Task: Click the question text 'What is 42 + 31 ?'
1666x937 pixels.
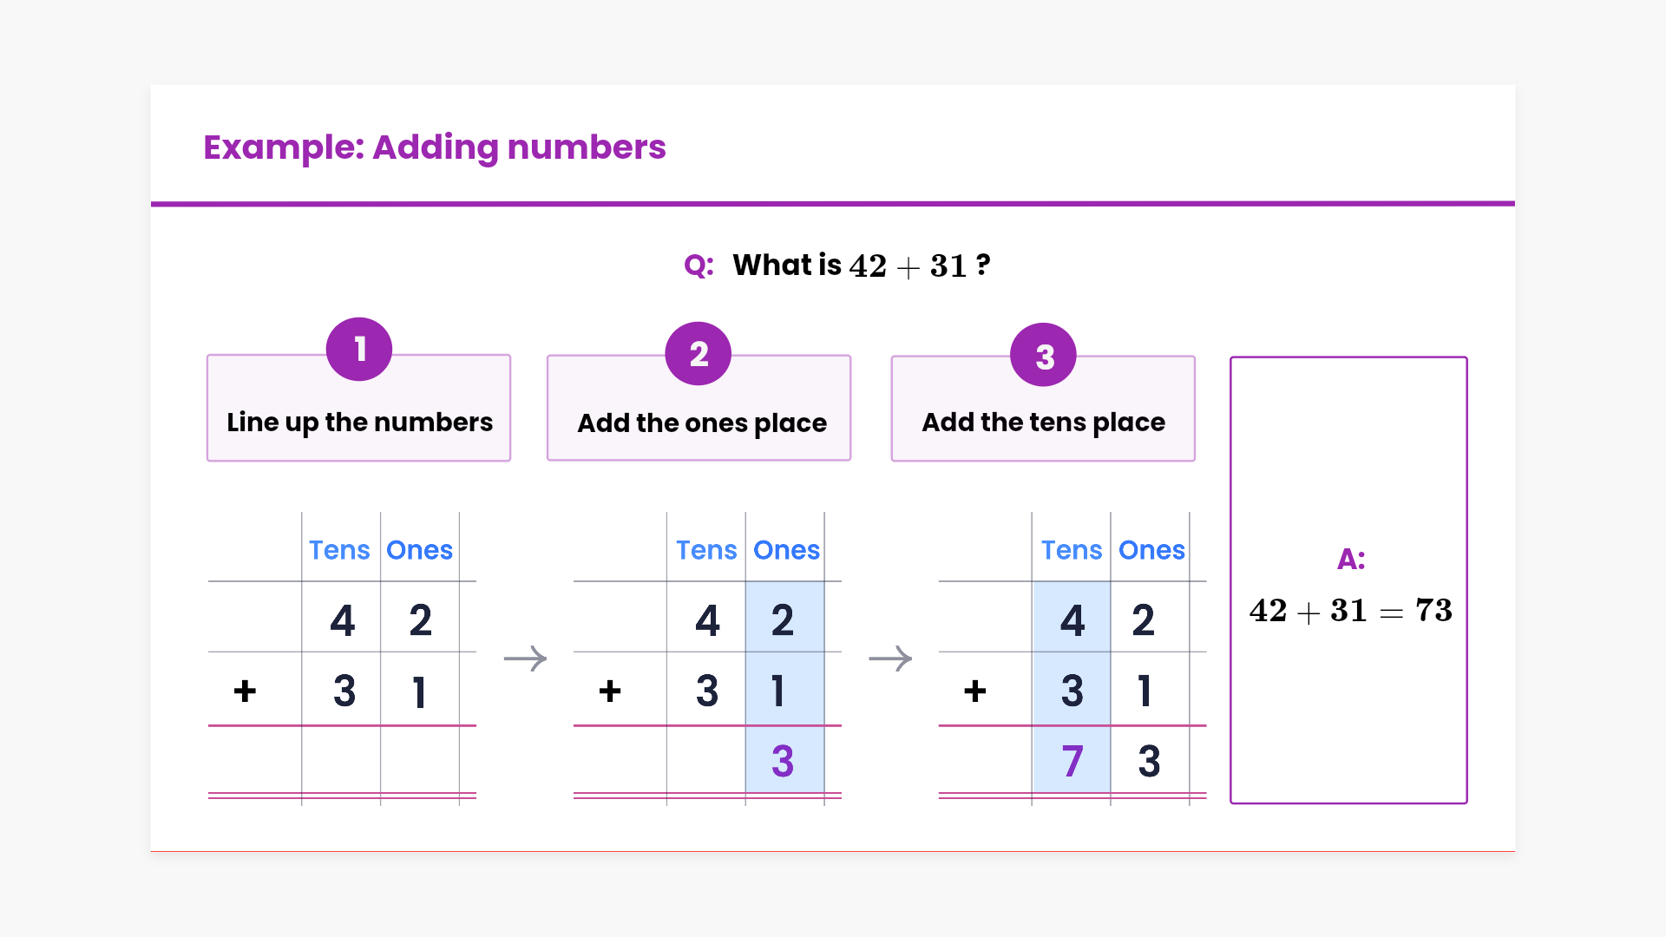Action: tap(861, 265)
